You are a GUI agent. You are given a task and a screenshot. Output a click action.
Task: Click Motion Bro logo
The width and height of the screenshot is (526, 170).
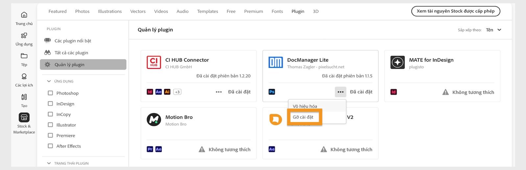[154, 120]
